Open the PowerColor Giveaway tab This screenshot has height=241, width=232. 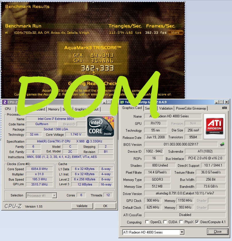(191, 108)
